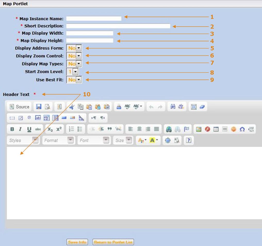Open the Display Zoom Control dropdown

[74, 56]
